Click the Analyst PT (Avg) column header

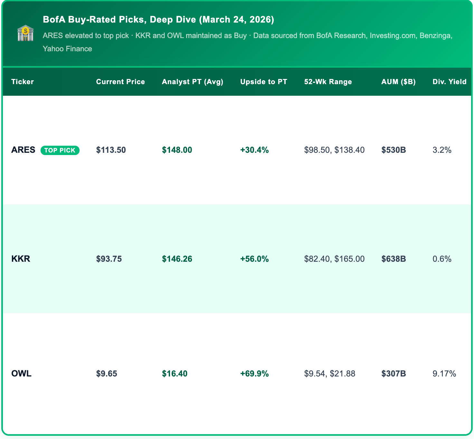coord(193,82)
